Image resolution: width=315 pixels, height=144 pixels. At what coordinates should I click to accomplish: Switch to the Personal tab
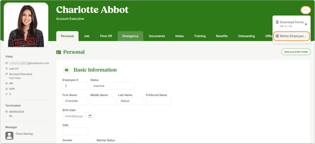click(x=67, y=36)
